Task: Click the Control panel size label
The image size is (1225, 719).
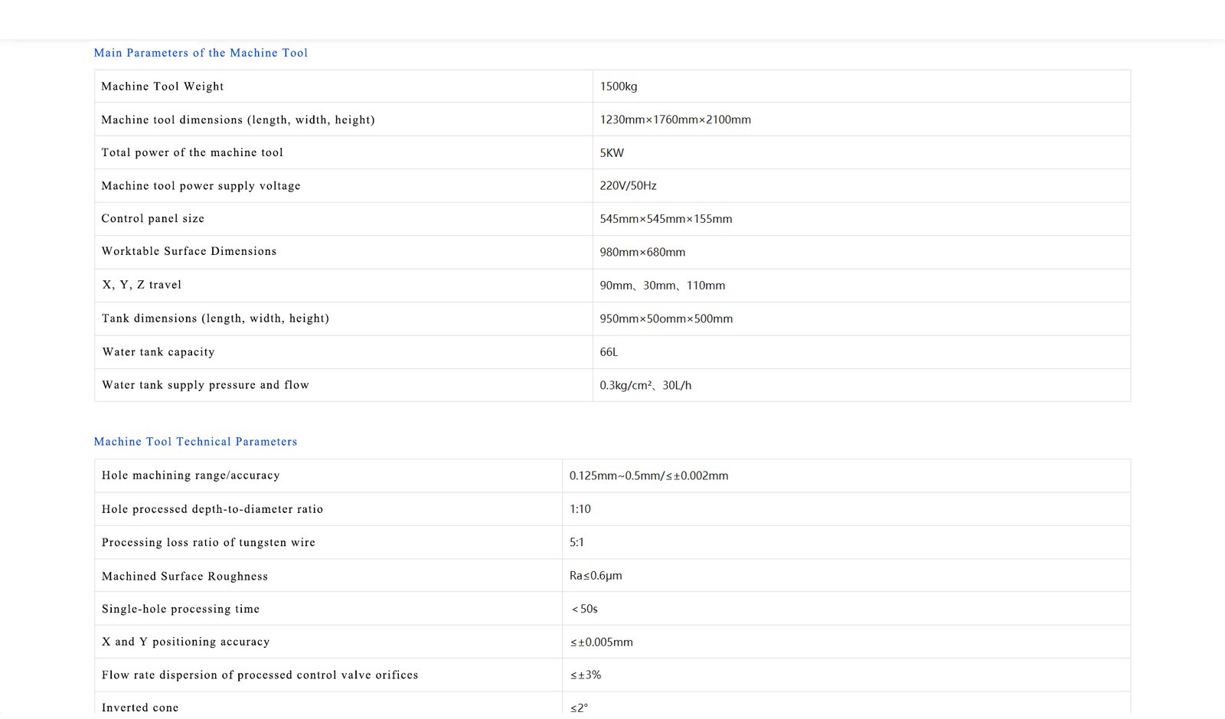Action: tap(153, 218)
